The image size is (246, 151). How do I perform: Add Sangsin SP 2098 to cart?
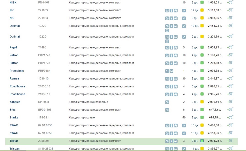pyautogui.click(x=230, y=102)
